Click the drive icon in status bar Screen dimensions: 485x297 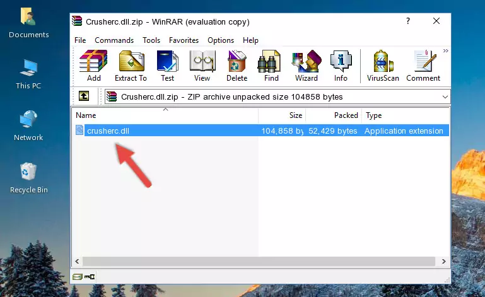[x=78, y=277]
